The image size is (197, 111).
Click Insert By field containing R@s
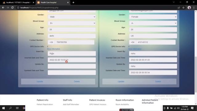(72, 53)
